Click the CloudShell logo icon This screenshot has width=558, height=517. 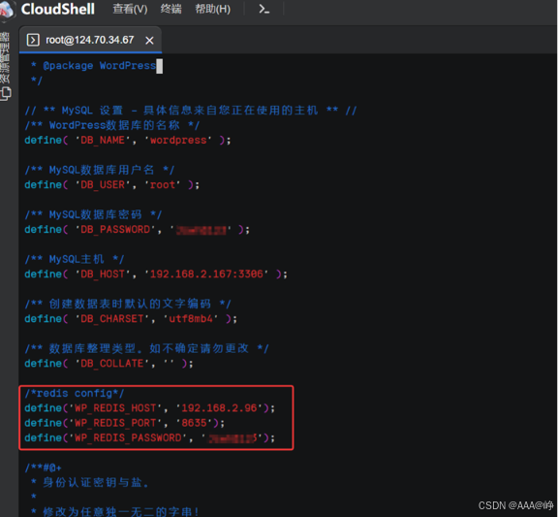point(7,10)
